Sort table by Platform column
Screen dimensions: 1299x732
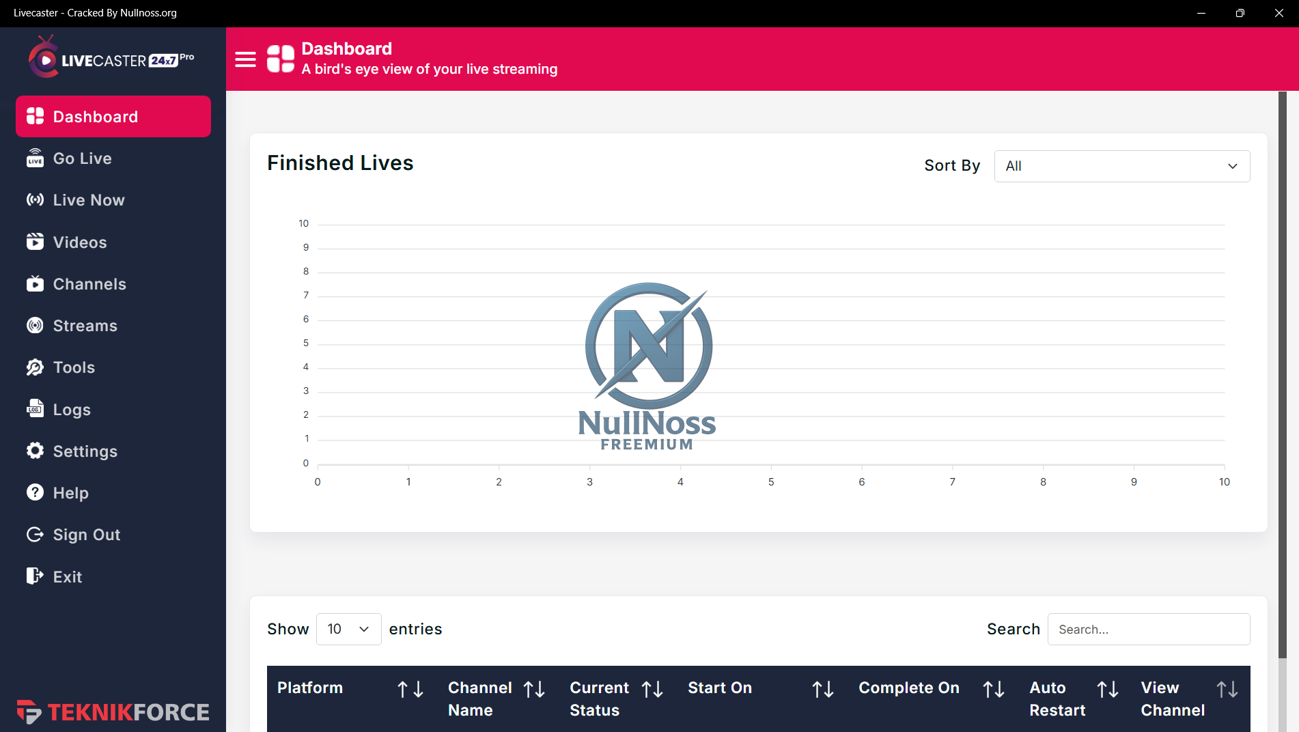(x=410, y=690)
